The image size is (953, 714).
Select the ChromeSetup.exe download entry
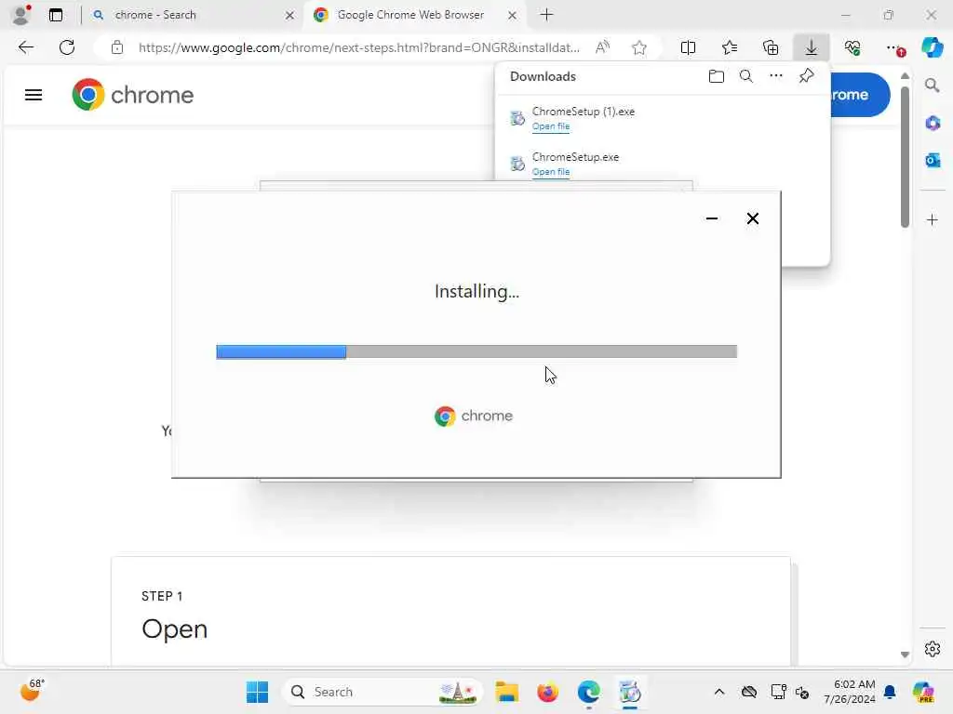click(663, 164)
